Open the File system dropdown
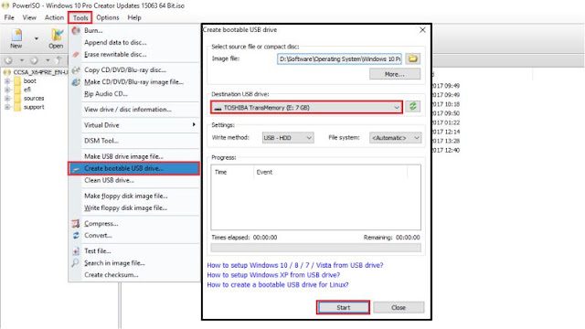The height and width of the screenshot is (329, 585). [x=395, y=138]
